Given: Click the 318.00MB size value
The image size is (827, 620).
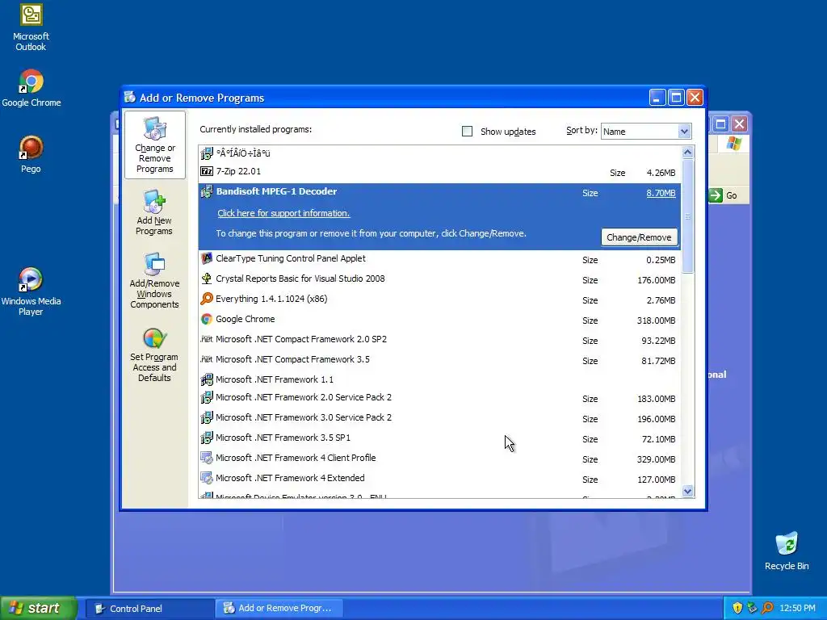Looking at the screenshot, I should [656, 320].
